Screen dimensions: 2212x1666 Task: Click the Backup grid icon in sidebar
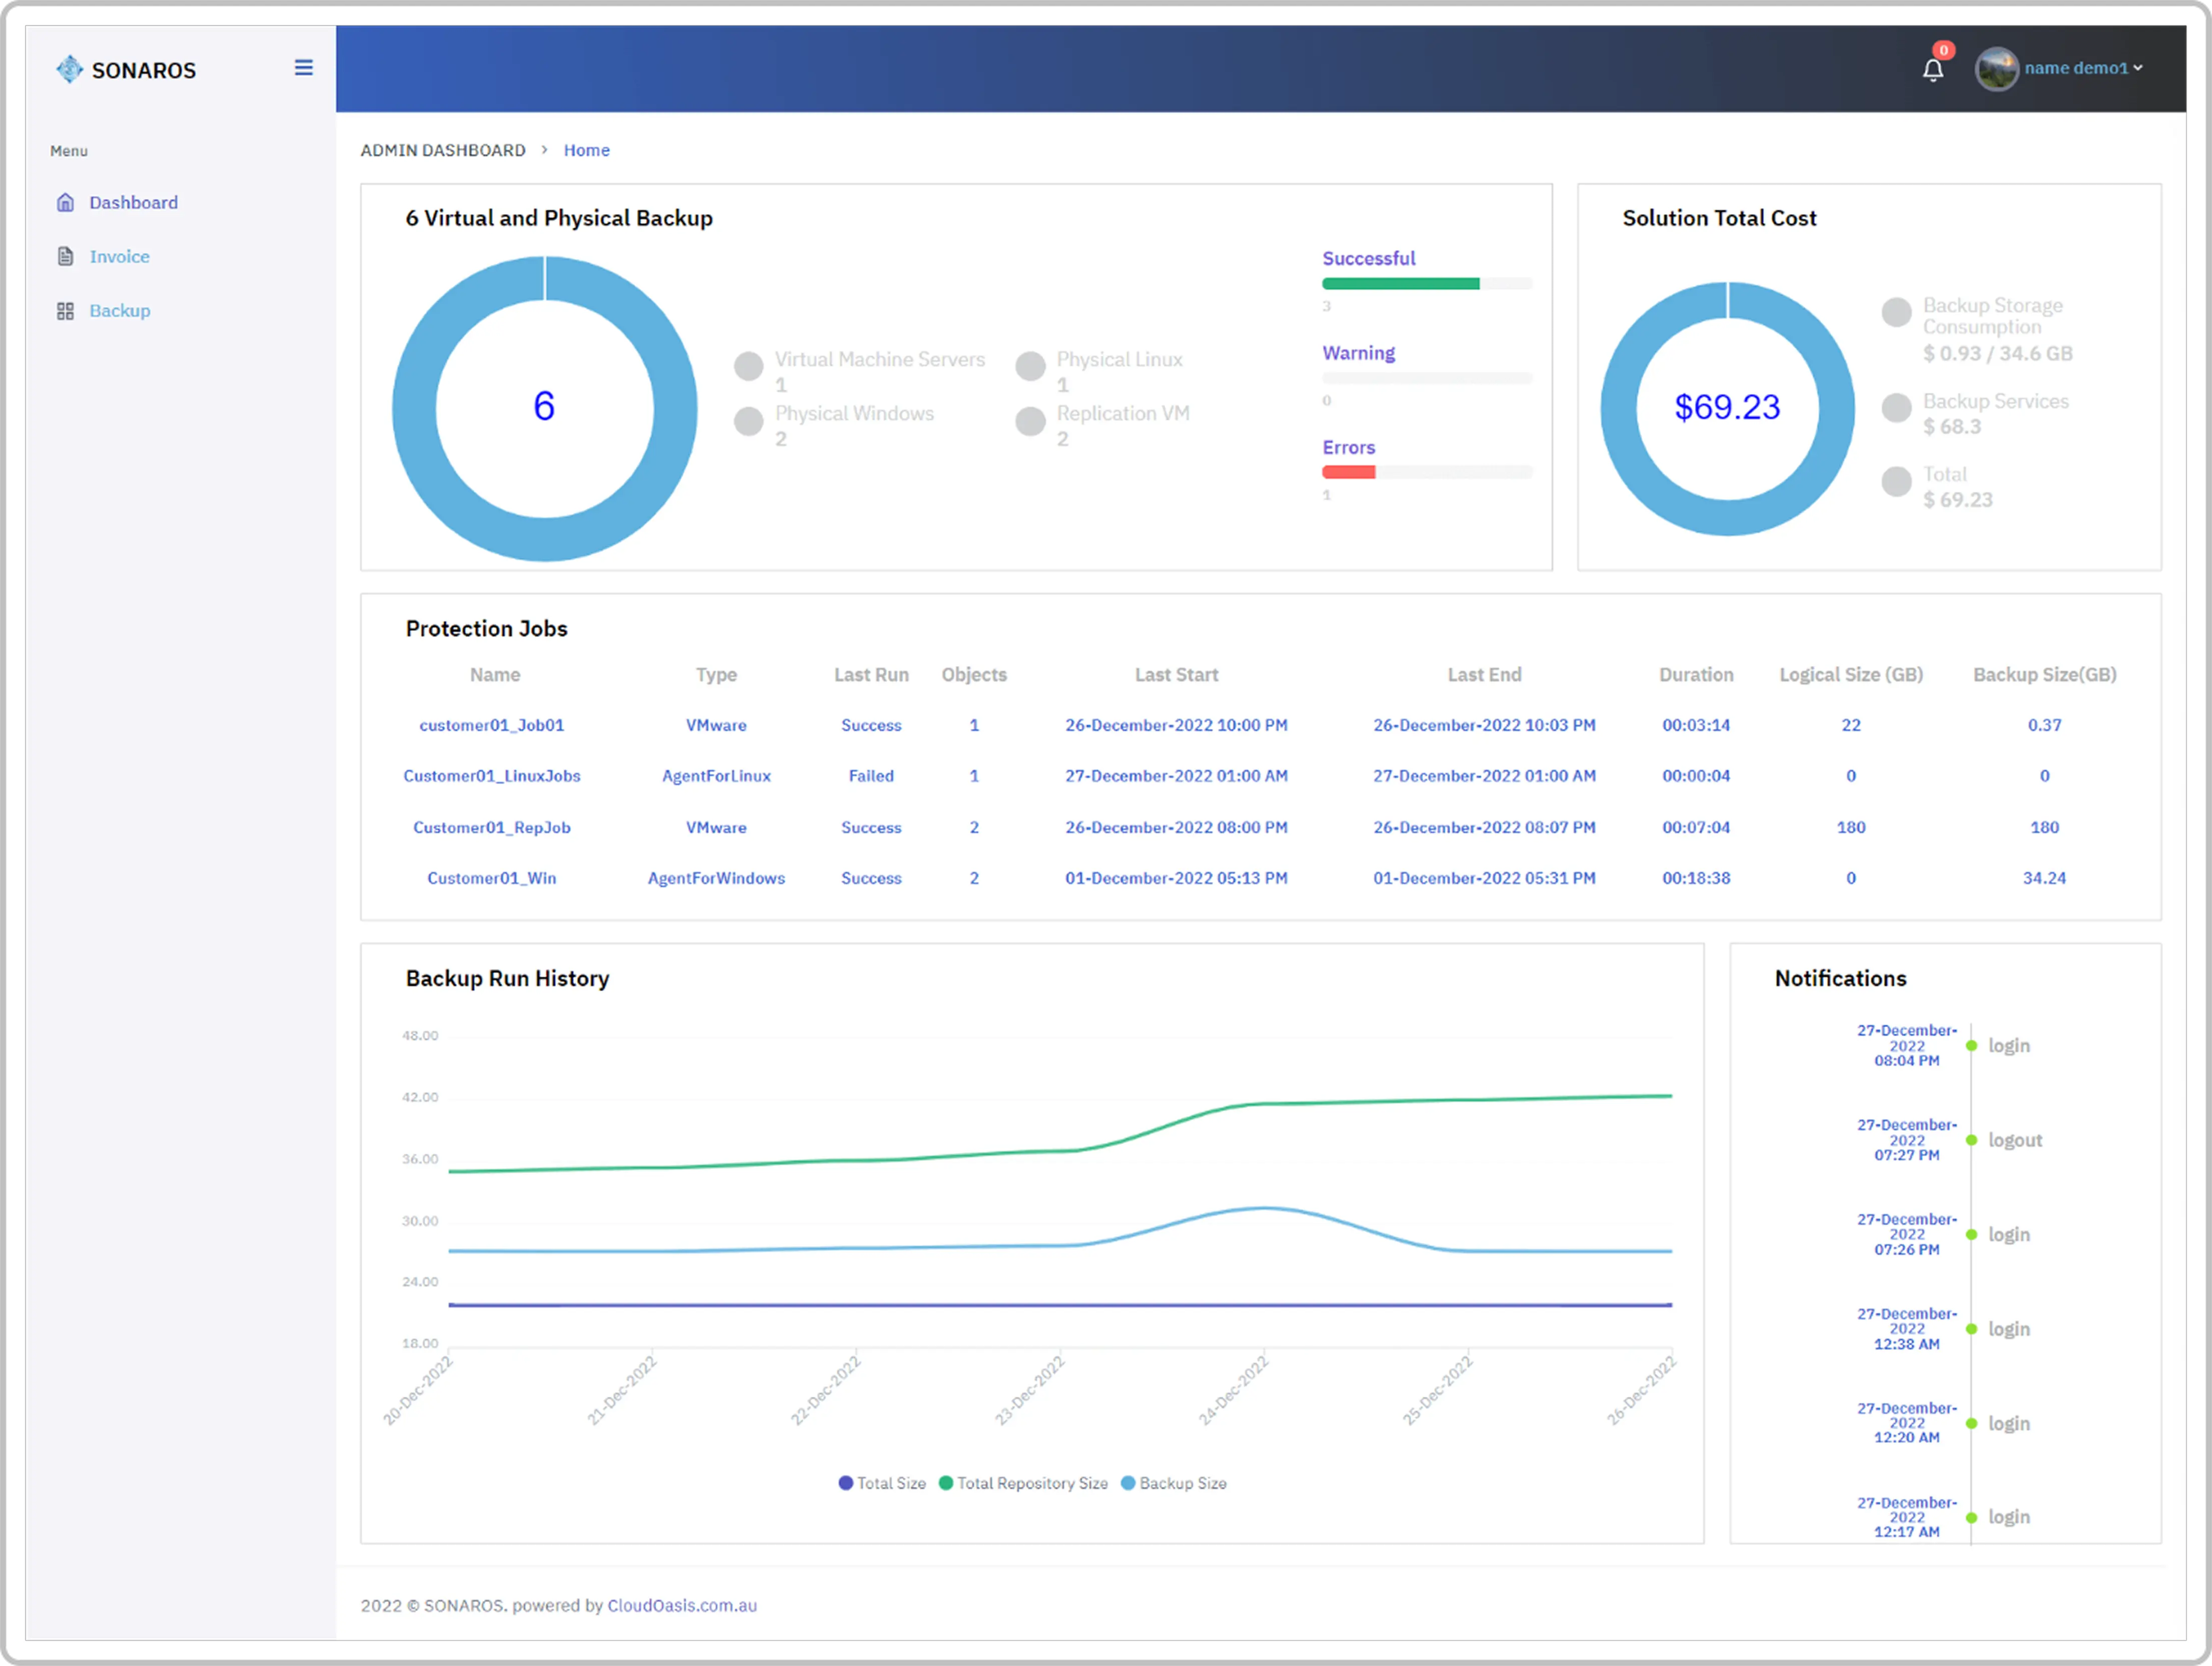66,310
